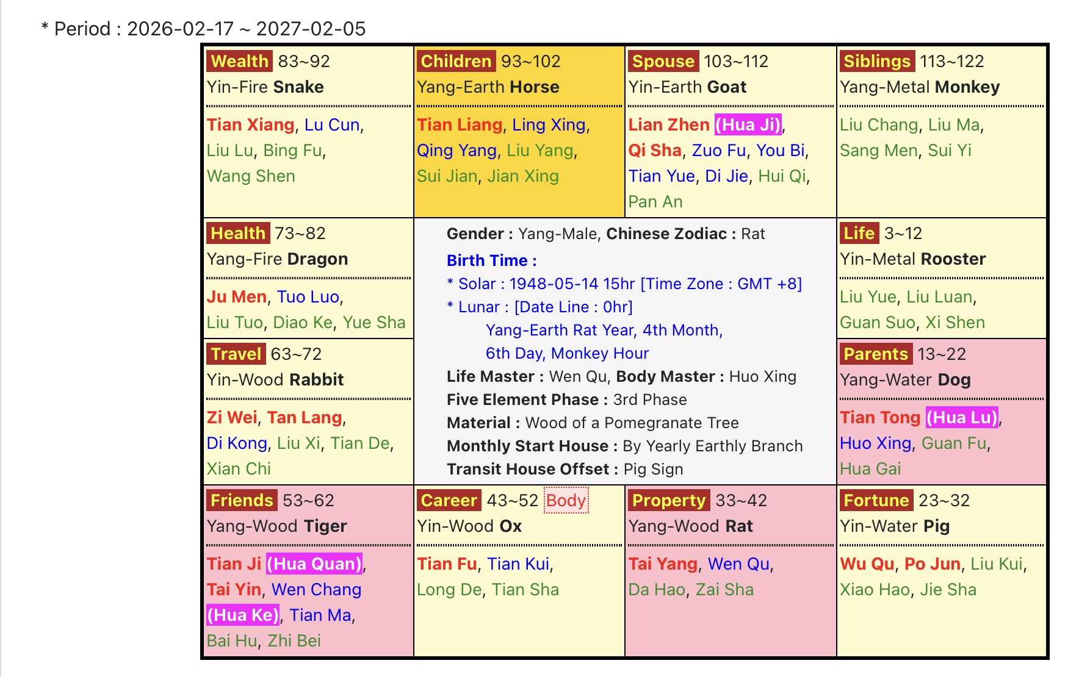The image size is (1079, 677).
Task: Select the Hua Quan highlighted tag
Action: [x=314, y=564]
